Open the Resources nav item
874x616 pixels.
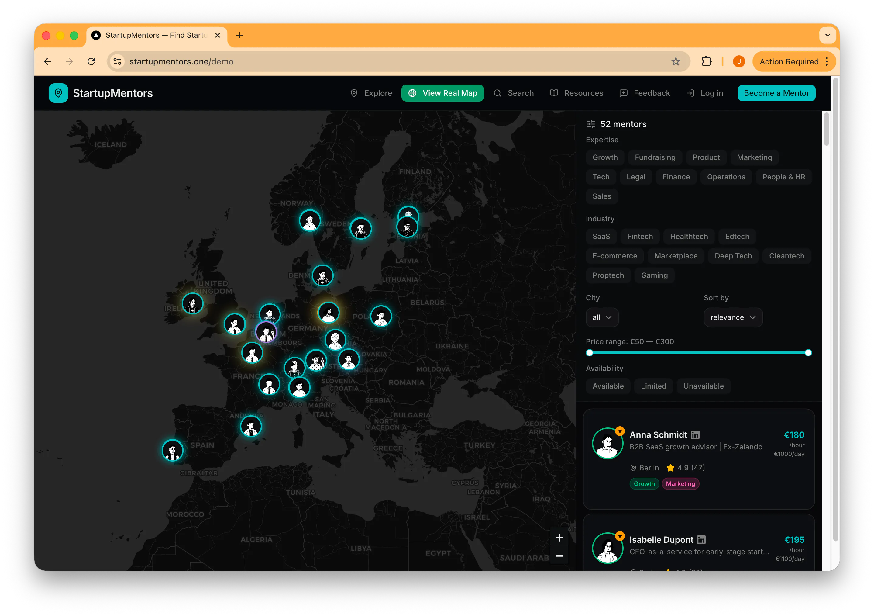576,93
